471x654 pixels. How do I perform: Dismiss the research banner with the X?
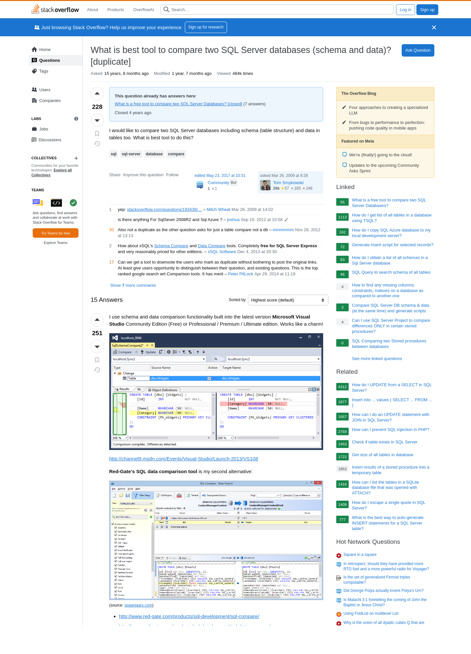[x=434, y=27]
